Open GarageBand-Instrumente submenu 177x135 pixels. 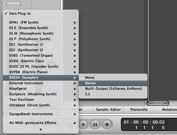click(x=41, y=114)
